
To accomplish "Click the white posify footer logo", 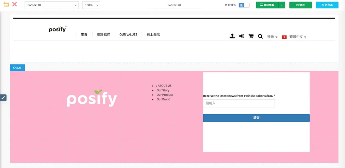I will (92, 98).
